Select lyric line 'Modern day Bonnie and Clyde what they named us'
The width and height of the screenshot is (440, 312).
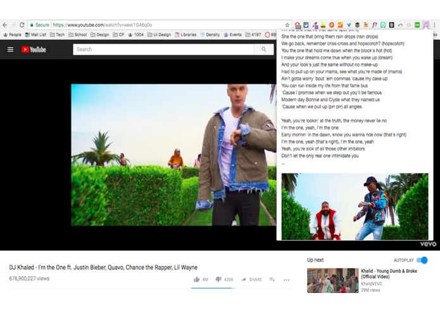tap(330, 100)
